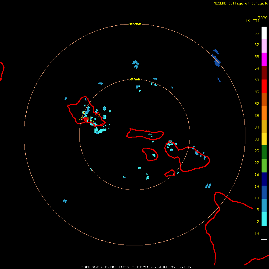Click the 10 value on the legend

(x=257, y=198)
